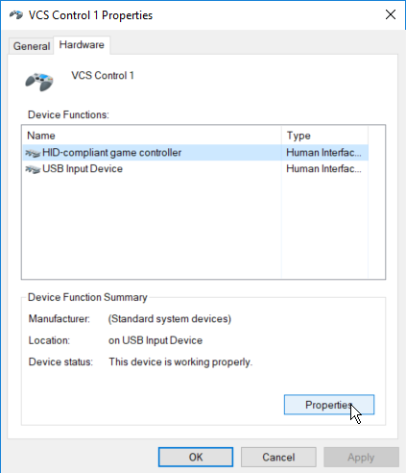Sort device functions by the Type column

[x=324, y=136]
